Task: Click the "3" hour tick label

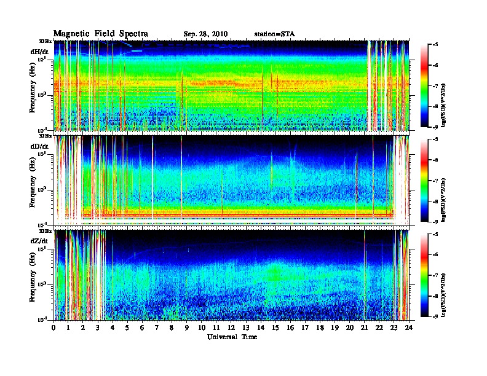Action: [98, 327]
